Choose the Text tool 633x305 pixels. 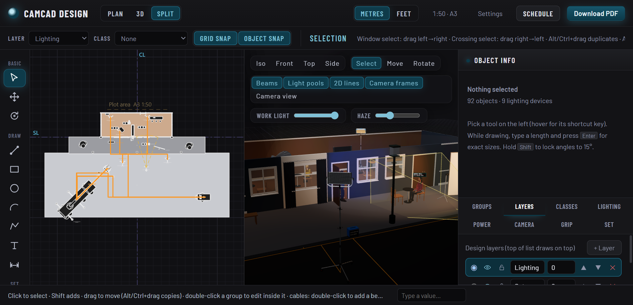tap(14, 246)
